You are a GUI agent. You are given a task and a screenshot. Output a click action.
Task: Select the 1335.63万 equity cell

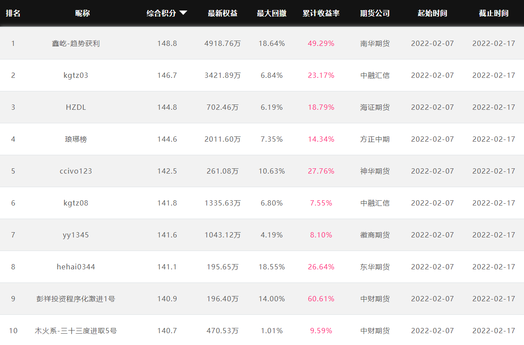(x=222, y=203)
